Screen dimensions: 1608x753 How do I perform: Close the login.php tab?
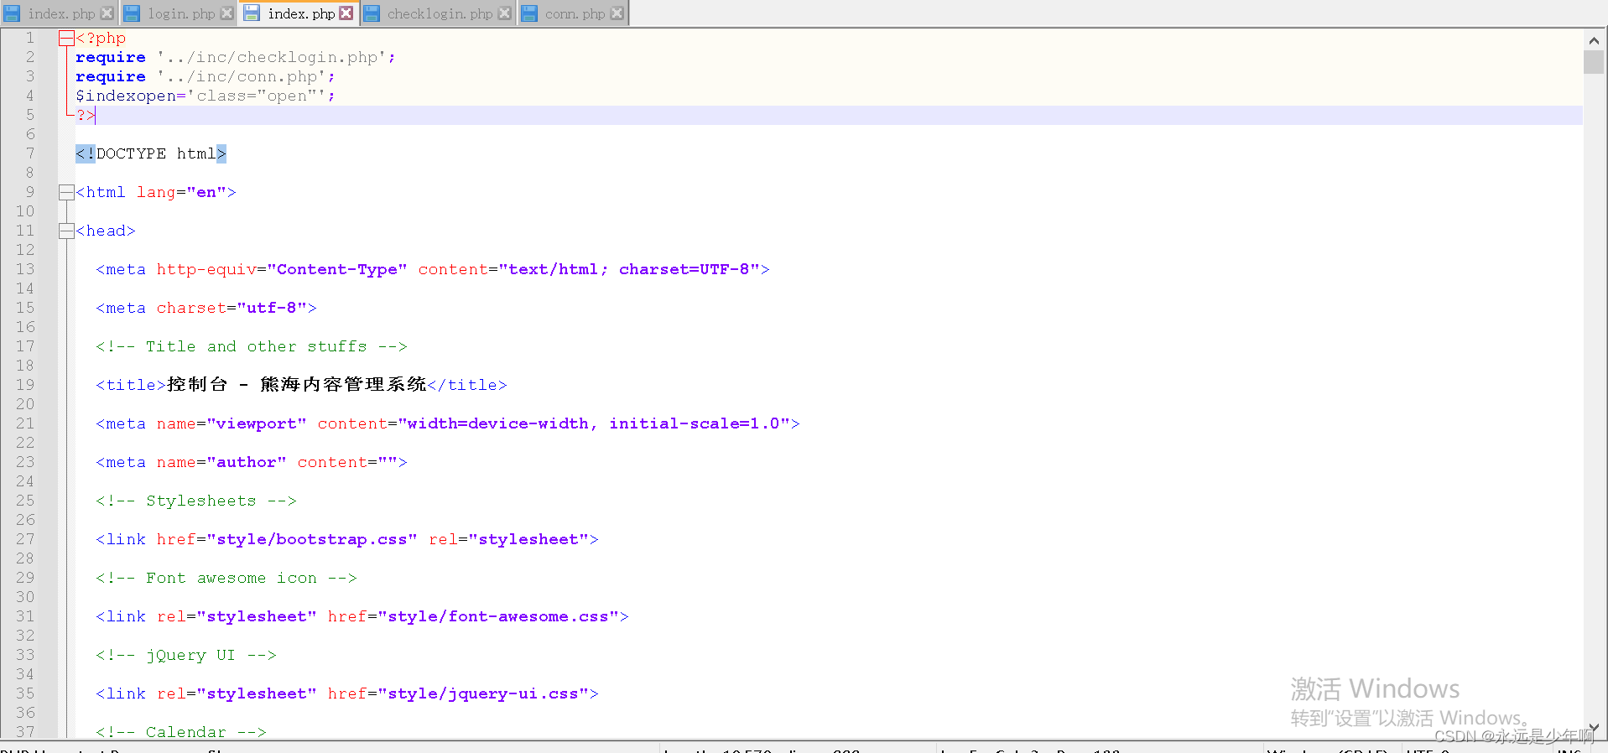tap(226, 13)
